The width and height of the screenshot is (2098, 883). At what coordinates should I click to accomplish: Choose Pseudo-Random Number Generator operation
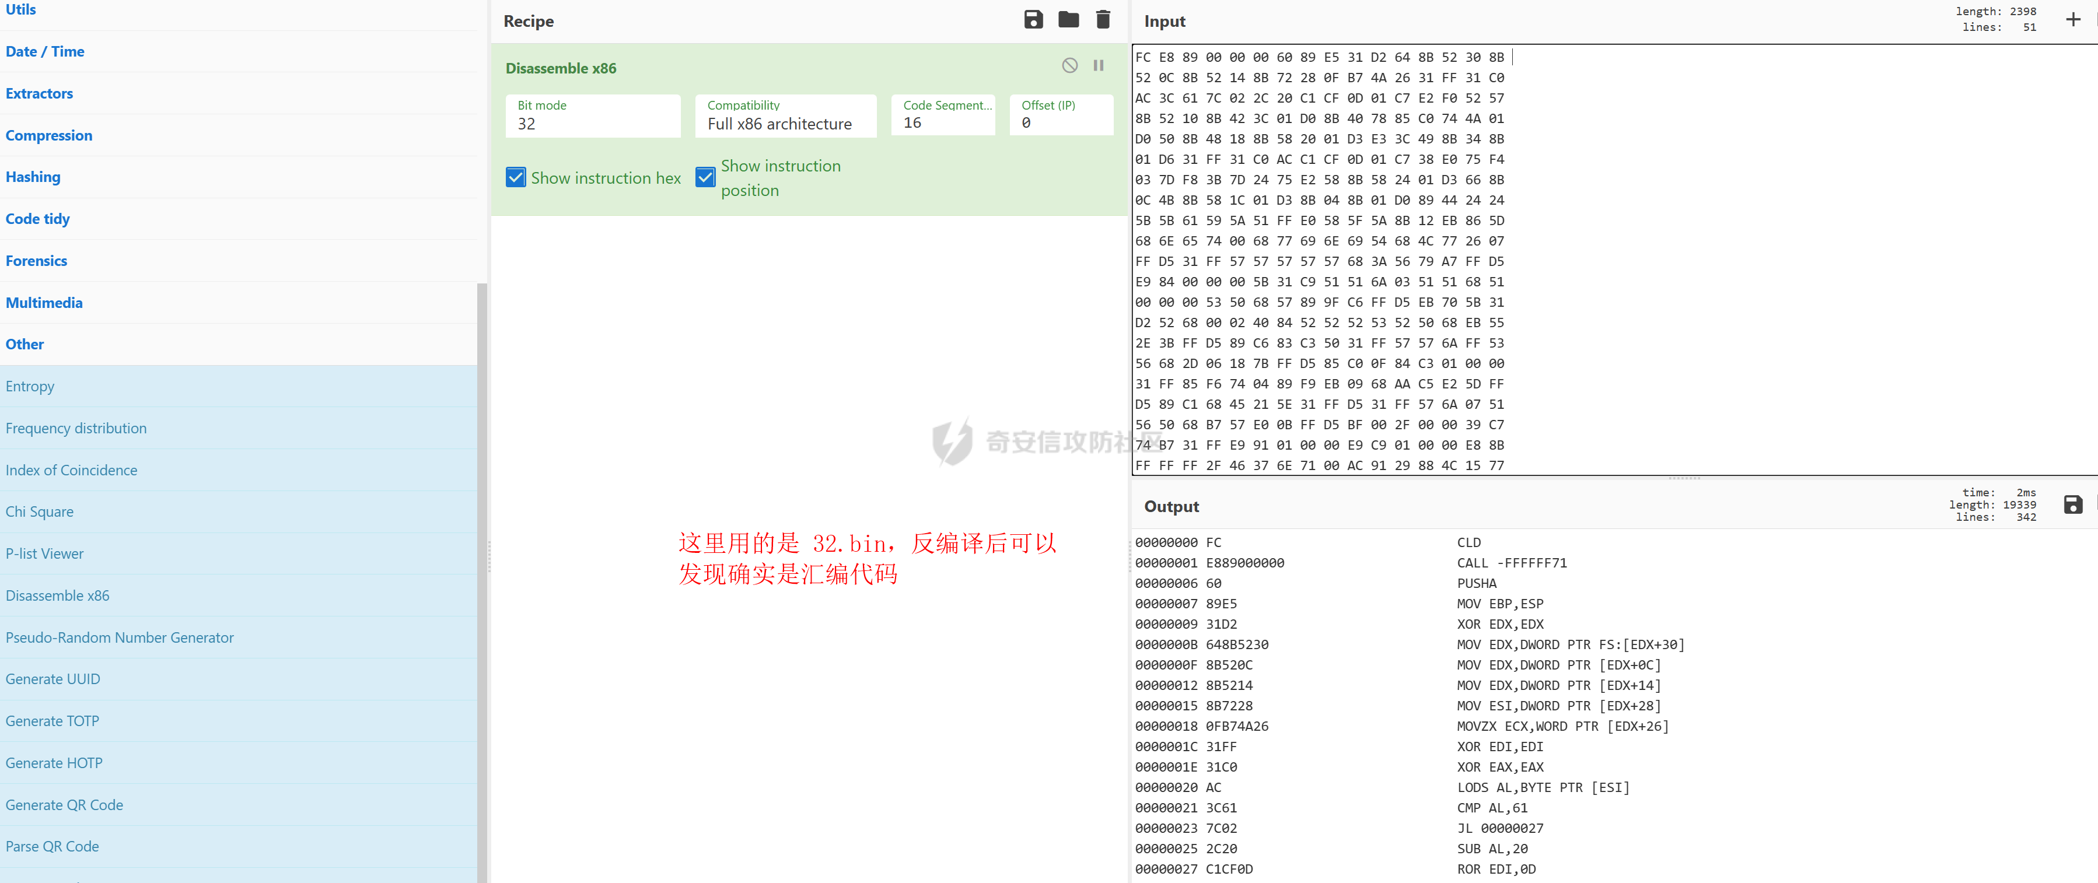[x=238, y=637]
